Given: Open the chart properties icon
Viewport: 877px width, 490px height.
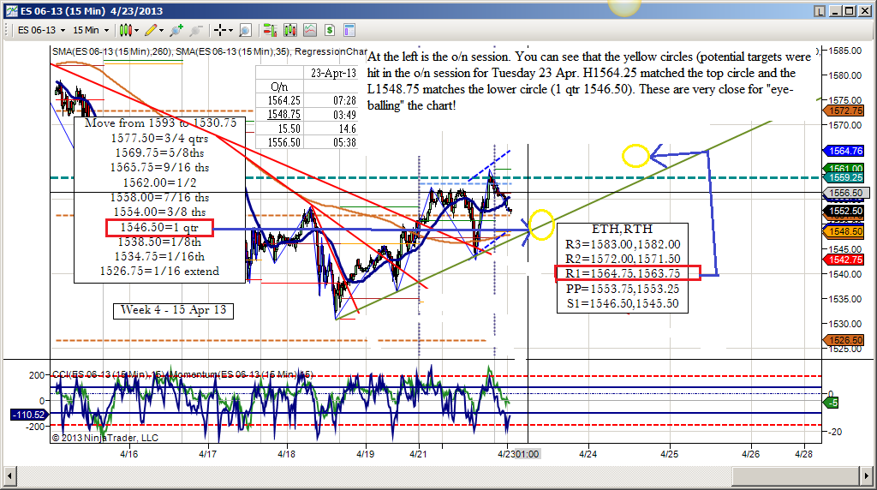Looking at the screenshot, I should coord(349,30).
